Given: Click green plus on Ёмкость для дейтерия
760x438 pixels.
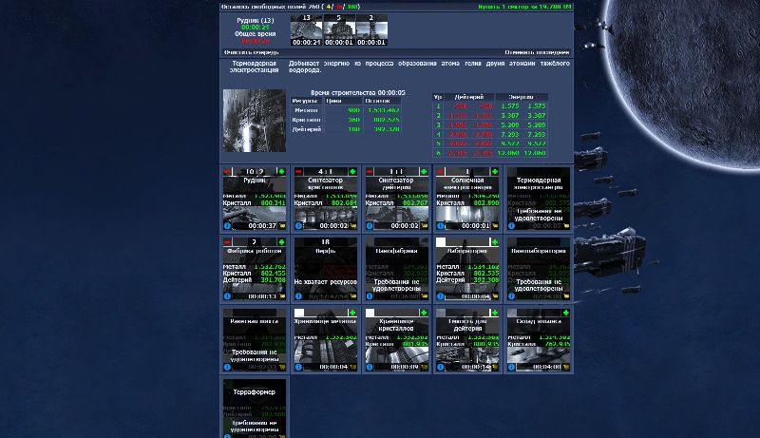Looking at the screenshot, I should pyautogui.click(x=495, y=313).
